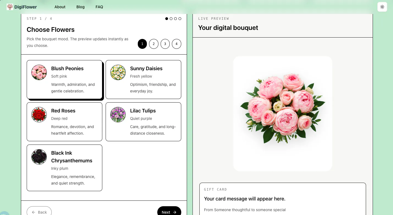
Task: Click the "Inky plum" subtitle
Action: pos(60,168)
